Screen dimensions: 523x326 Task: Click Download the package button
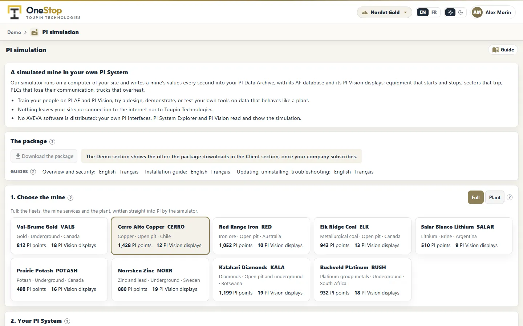(44, 156)
